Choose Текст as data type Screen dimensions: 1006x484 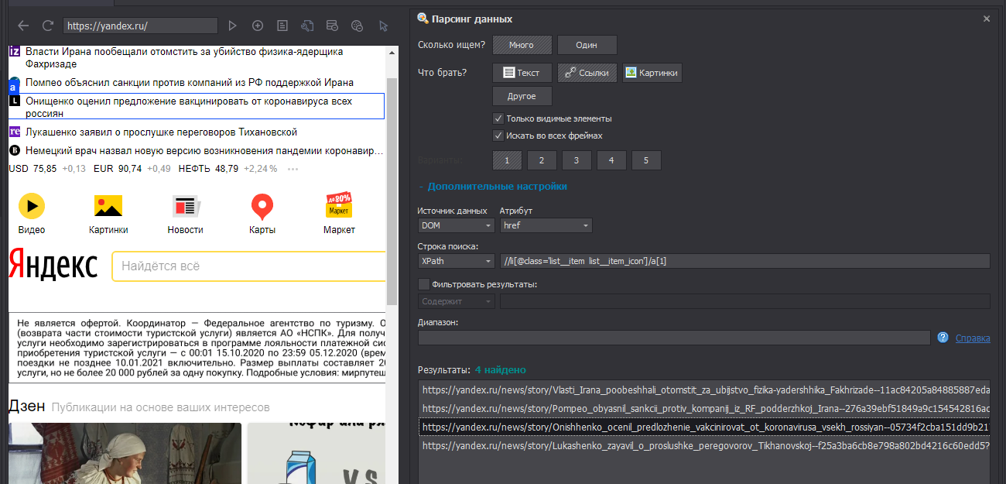pos(522,73)
